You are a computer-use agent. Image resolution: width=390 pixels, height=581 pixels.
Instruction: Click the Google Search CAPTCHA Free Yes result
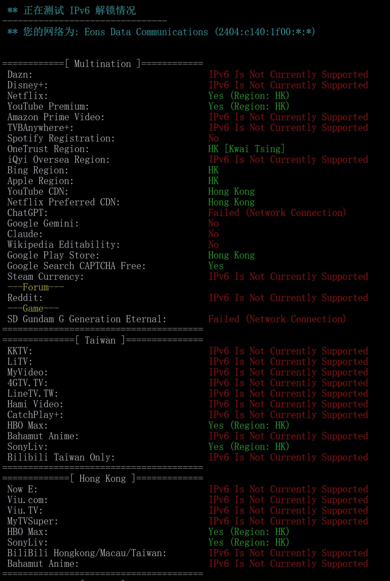coord(216,266)
